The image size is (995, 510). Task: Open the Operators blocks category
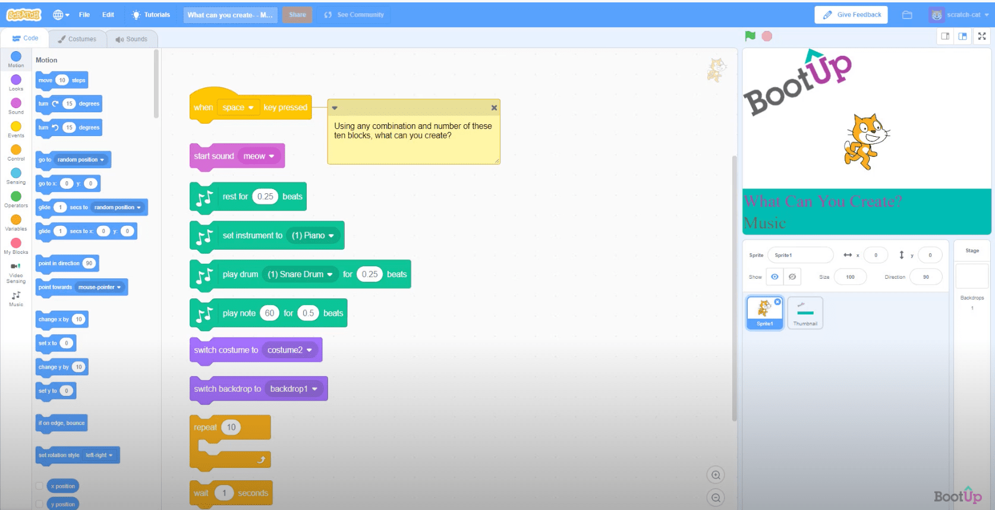point(16,199)
